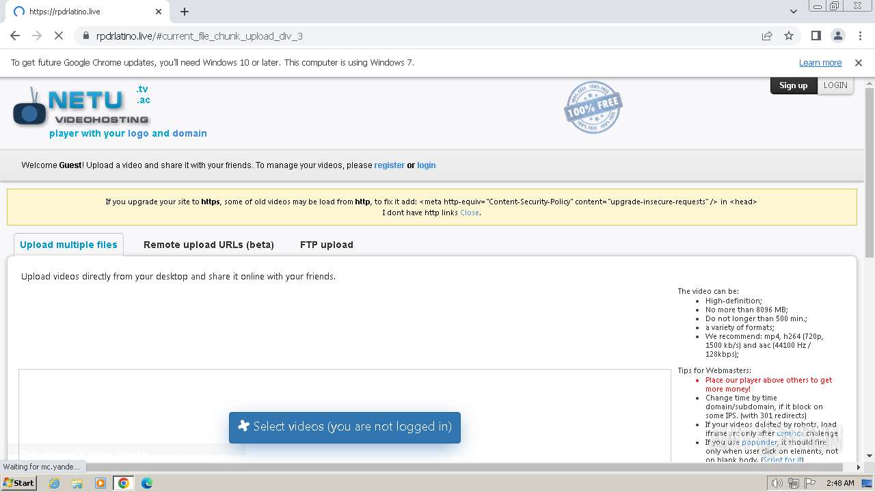Go forward using browser forward arrow

click(37, 36)
